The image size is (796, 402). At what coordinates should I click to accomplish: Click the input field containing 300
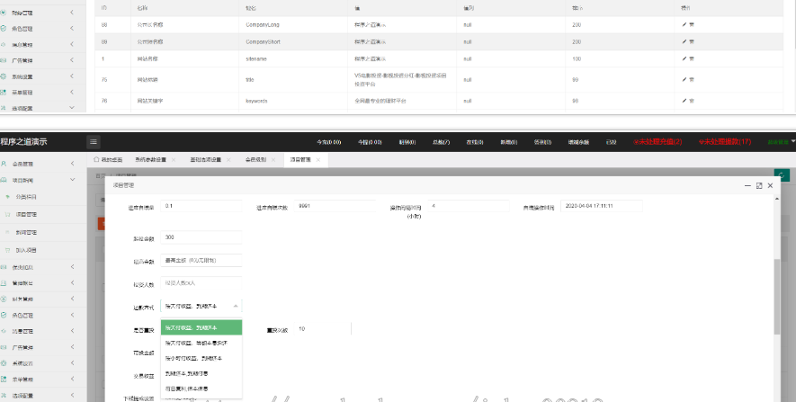[201, 237]
